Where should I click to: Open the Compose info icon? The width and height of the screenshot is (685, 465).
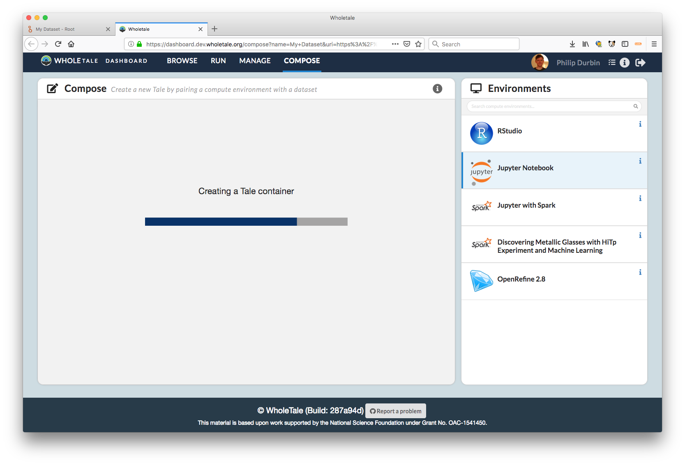point(437,89)
